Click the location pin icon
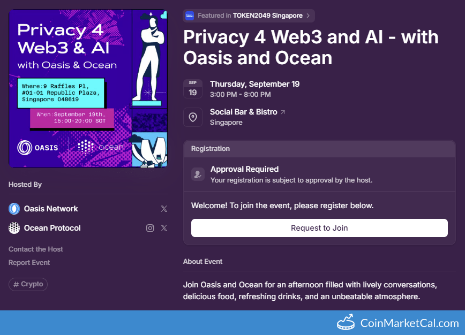Screen dimensions: 465x335 click(x=193, y=117)
